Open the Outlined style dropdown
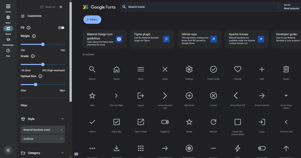The height and width of the screenshot is (158, 301). point(43,139)
